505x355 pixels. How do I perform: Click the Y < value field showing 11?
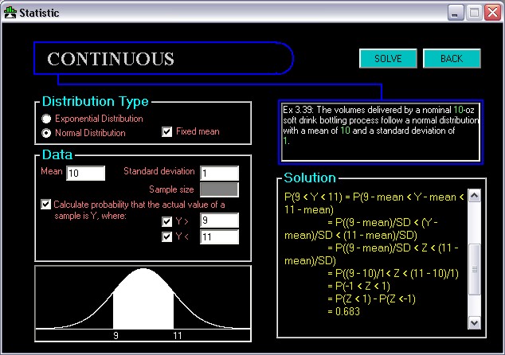219,237
